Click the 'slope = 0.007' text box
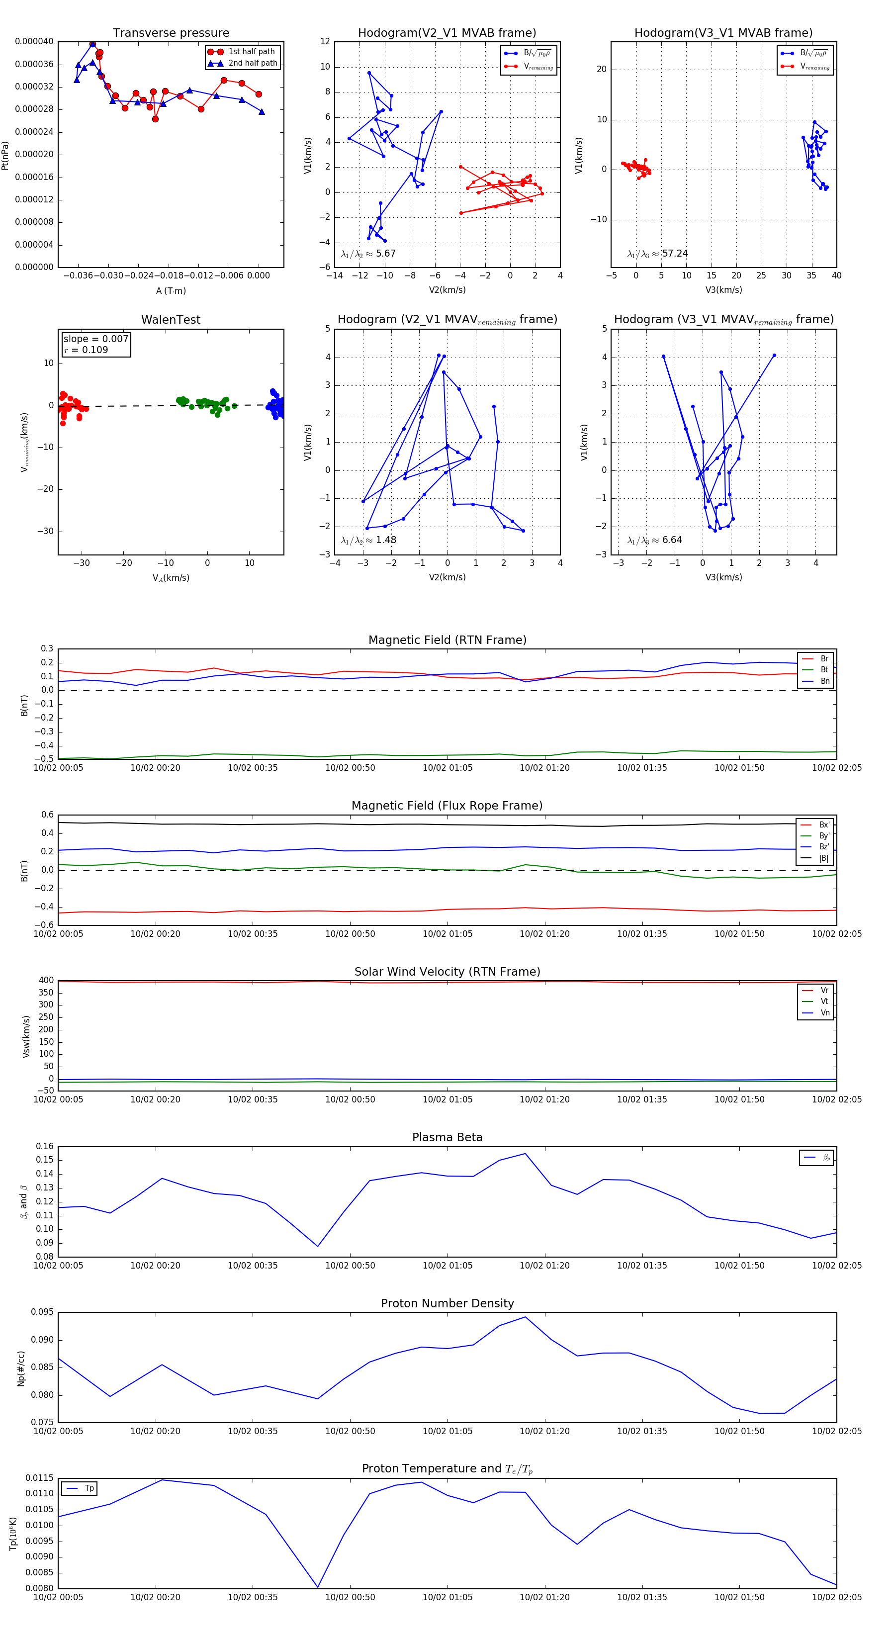The height and width of the screenshot is (1641, 895). [96, 339]
